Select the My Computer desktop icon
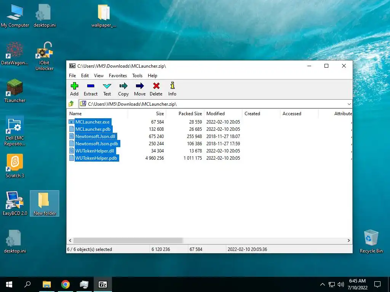390x292 pixels. (x=15, y=16)
